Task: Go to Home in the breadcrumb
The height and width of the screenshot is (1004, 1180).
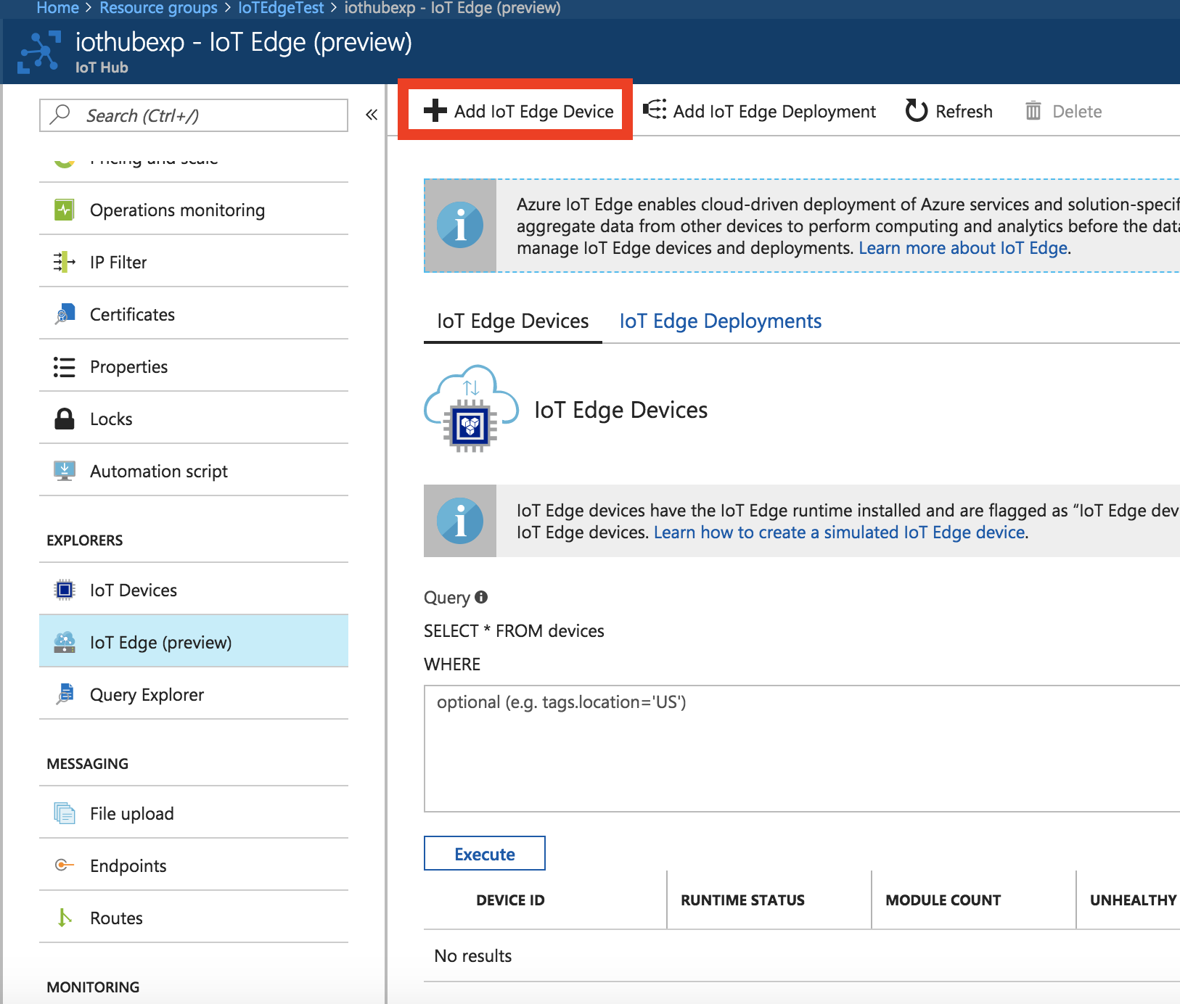Action: (x=57, y=8)
